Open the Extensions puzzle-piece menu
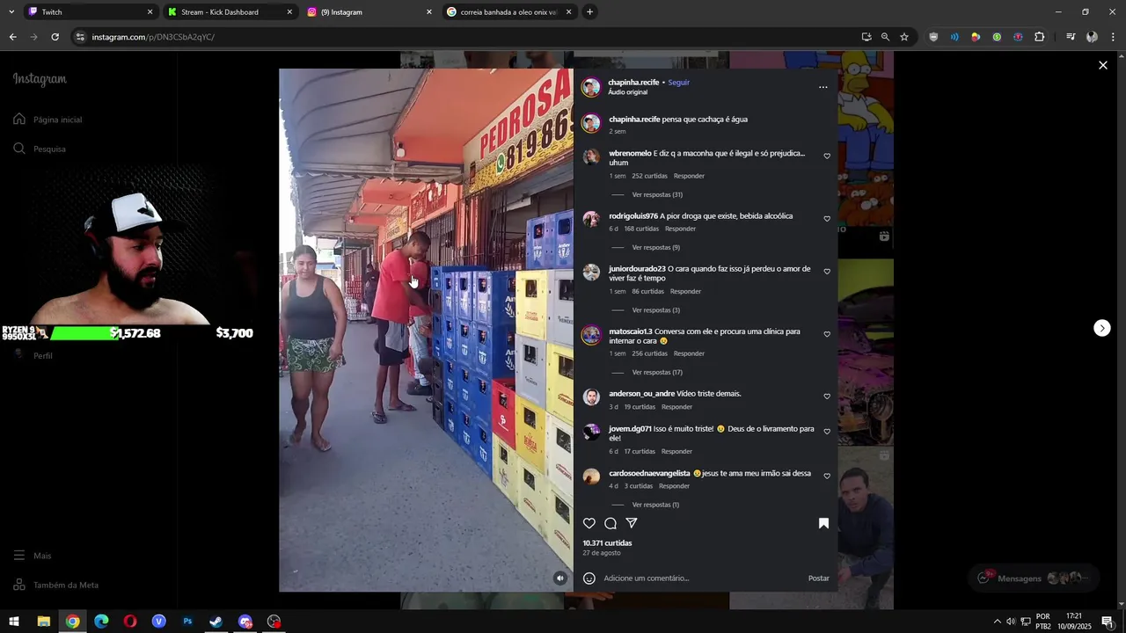This screenshot has width=1126, height=633. coord(1040,37)
